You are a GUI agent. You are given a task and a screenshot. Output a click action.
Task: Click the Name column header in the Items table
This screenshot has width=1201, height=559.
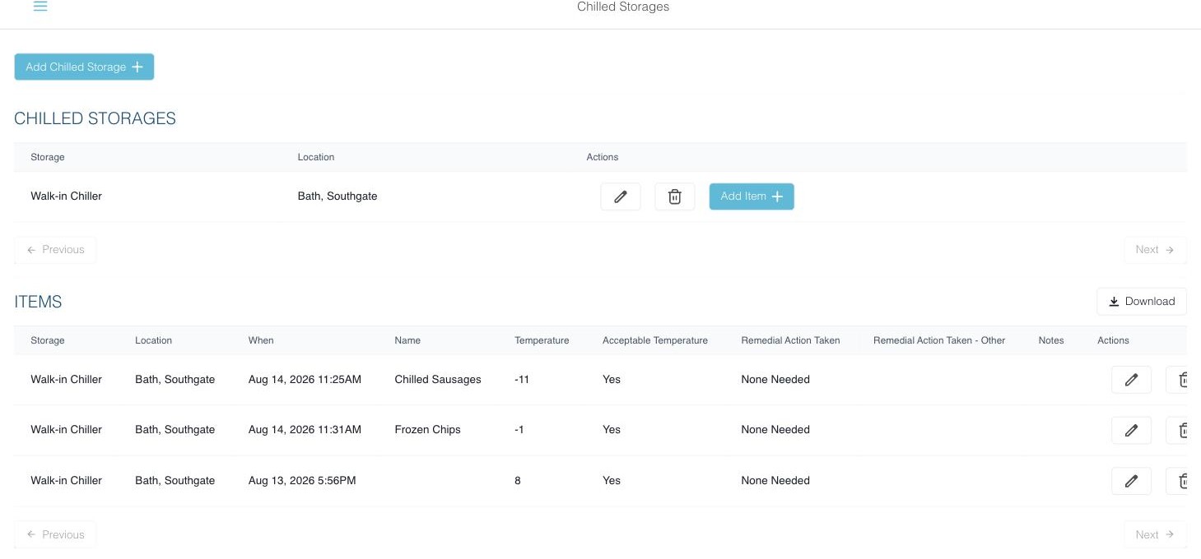[407, 340]
